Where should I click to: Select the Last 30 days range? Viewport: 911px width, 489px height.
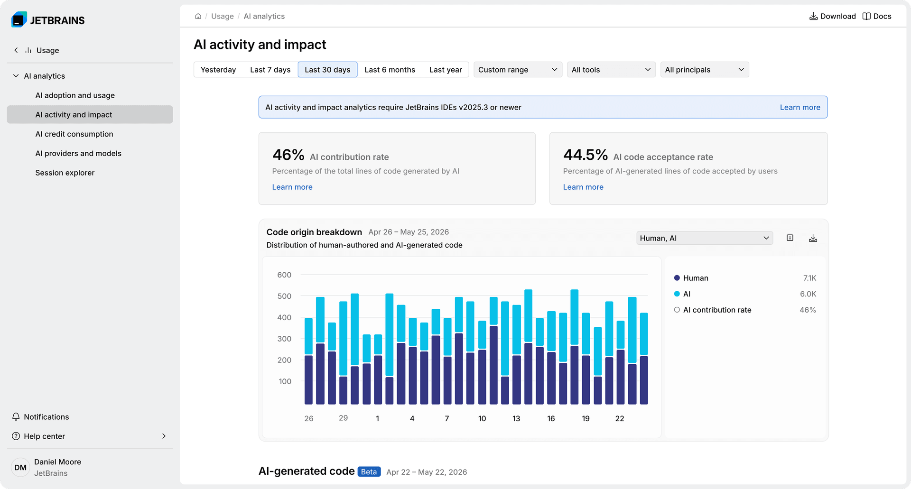tap(327, 70)
